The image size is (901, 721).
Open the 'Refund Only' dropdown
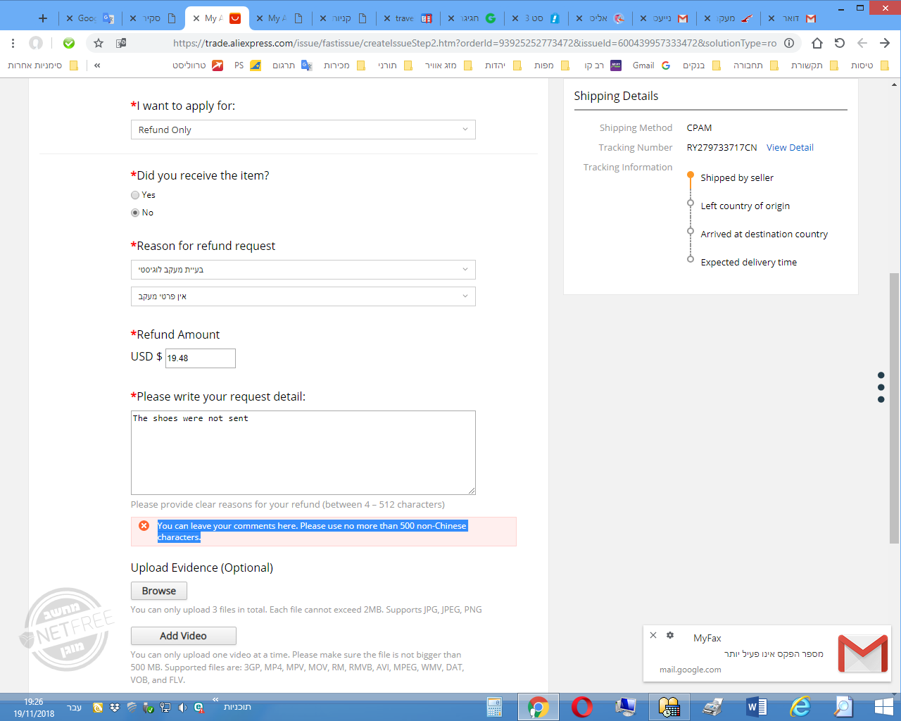click(303, 129)
